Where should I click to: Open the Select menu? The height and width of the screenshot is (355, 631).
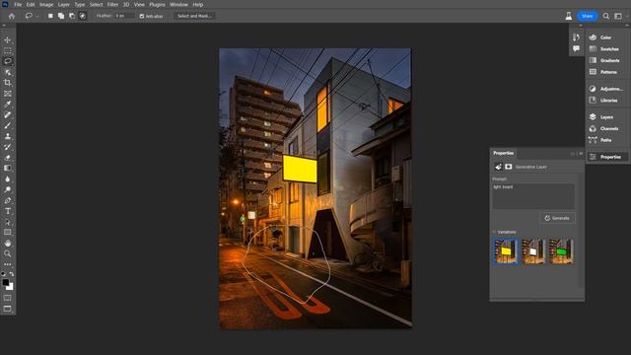(97, 4)
